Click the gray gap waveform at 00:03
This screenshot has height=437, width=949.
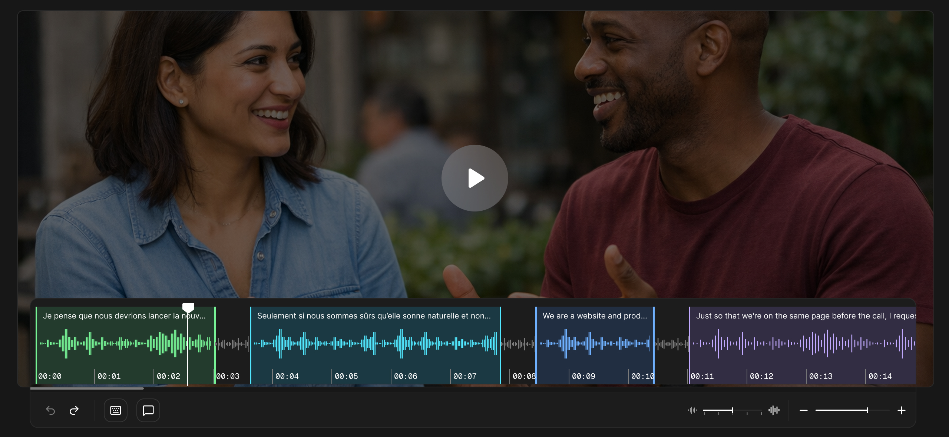232,344
